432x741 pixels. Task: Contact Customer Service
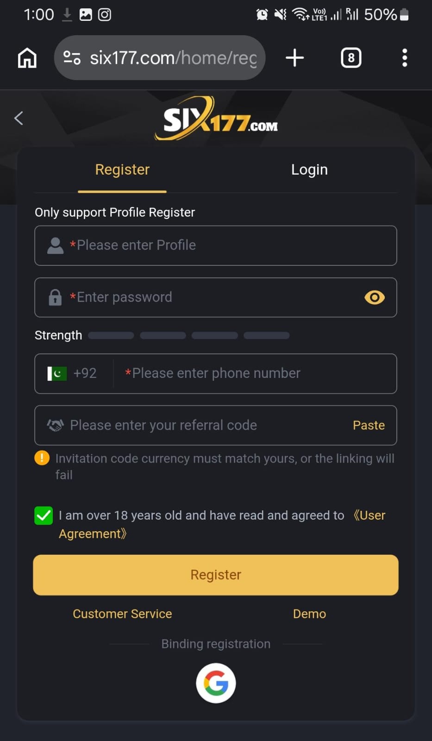(122, 614)
